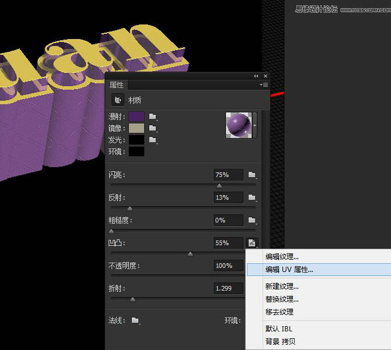Open the diffuse (漫射) texture folder icon
This screenshot has width=391, height=350.
[x=153, y=116]
